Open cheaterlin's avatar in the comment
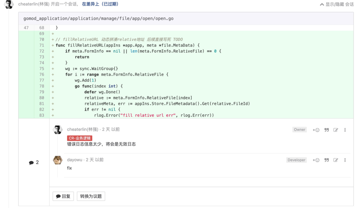Screen dimensions: 357x208 click(58, 130)
